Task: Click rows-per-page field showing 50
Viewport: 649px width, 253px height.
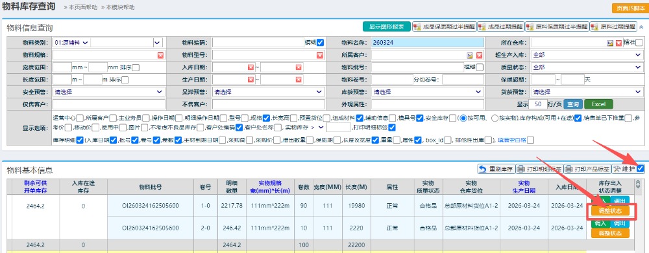Action: [x=538, y=104]
